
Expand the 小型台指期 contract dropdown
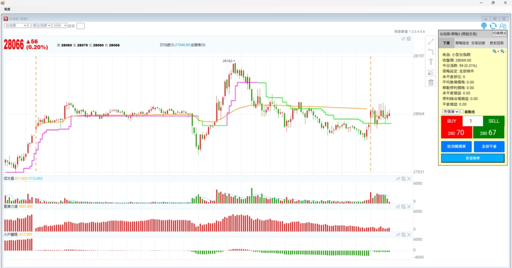coord(39,25)
